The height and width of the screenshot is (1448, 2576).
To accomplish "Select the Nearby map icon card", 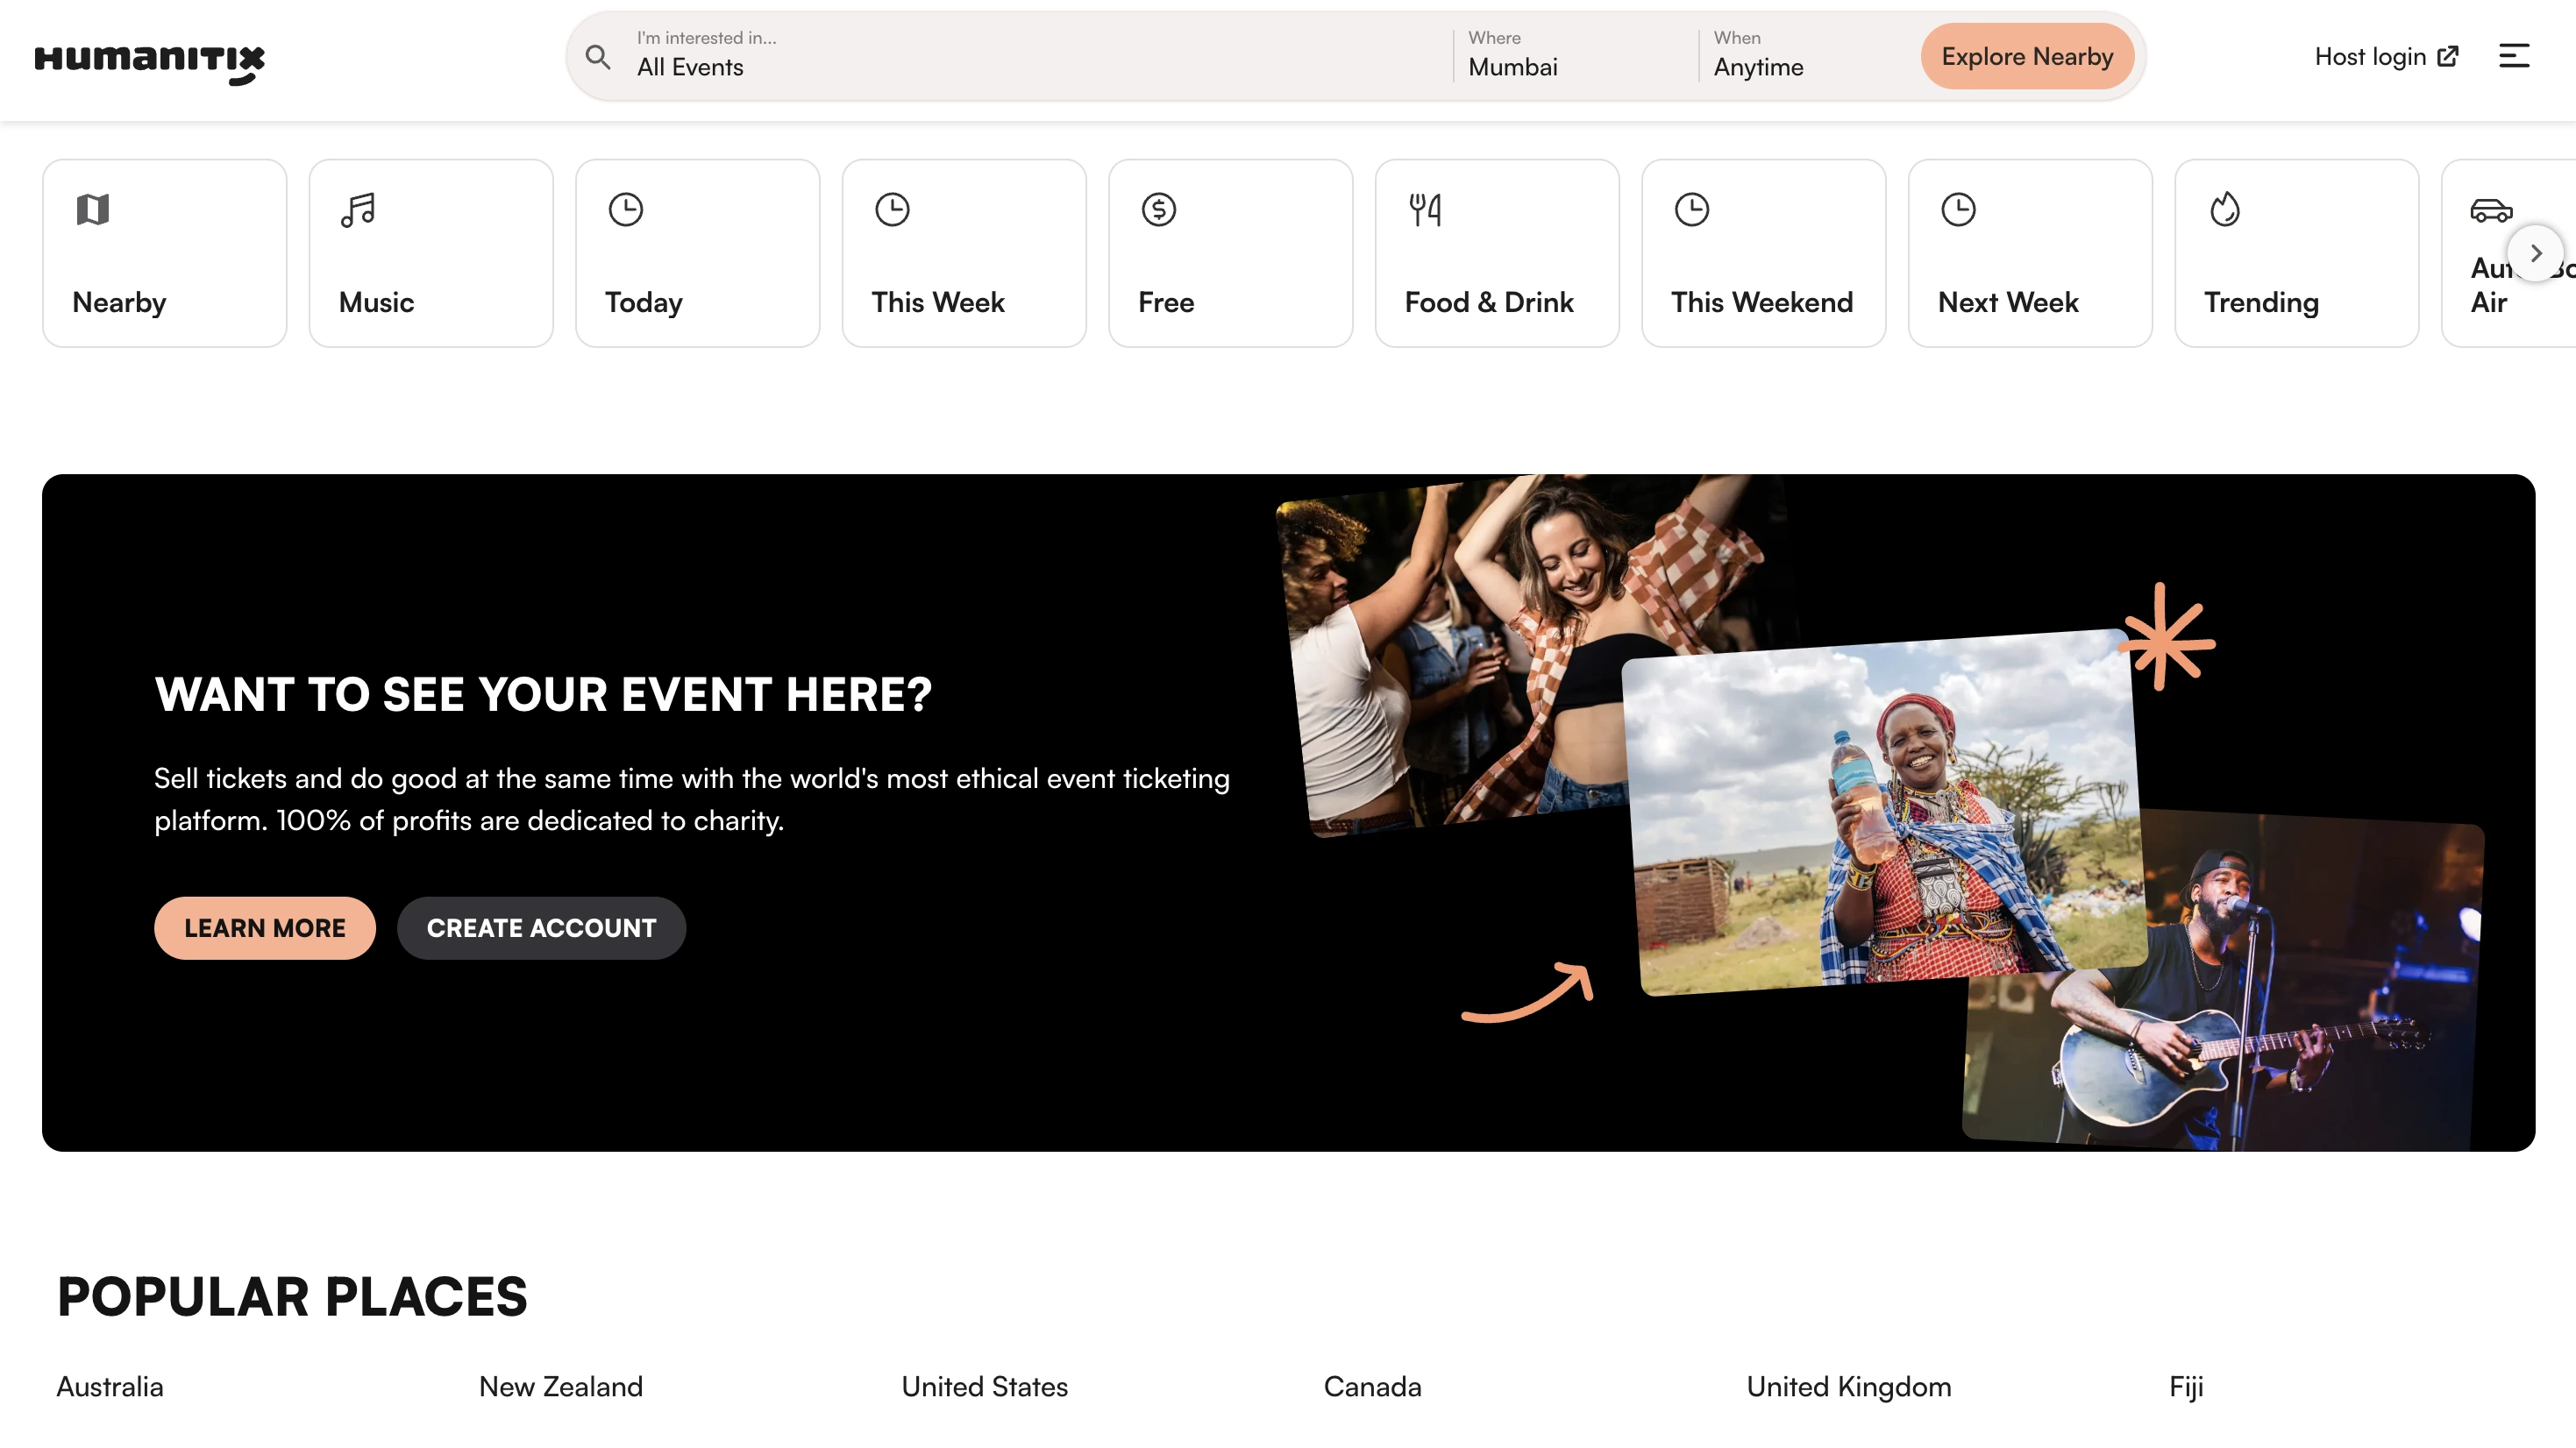I will tap(164, 253).
